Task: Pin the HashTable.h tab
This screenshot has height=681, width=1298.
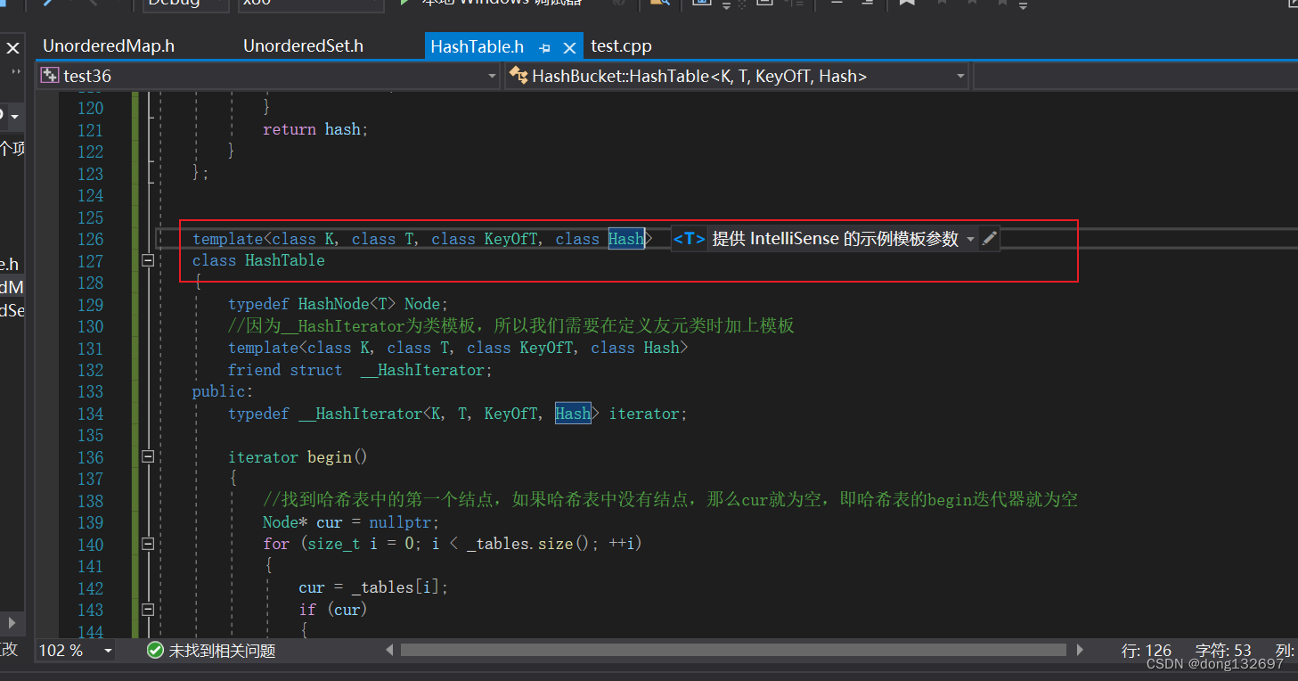Action: pyautogui.click(x=544, y=48)
